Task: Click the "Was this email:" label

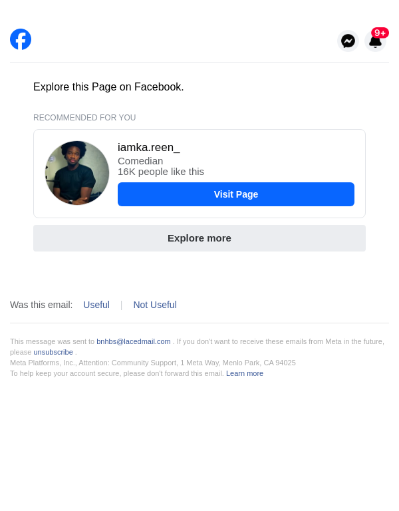Action: click(41, 305)
